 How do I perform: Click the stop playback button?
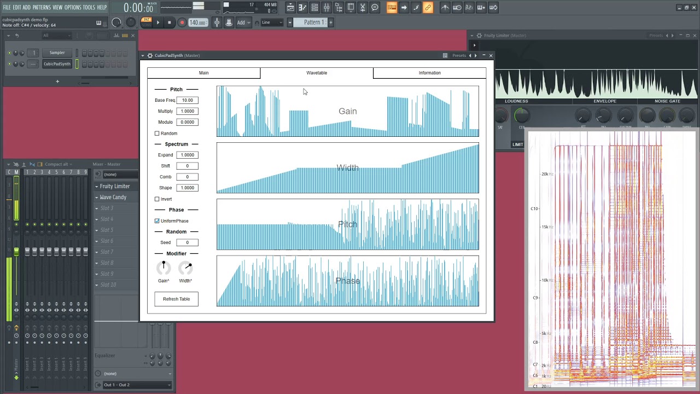(x=170, y=22)
